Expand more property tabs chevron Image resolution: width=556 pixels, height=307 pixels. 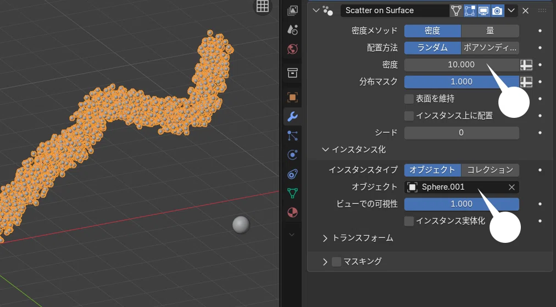[292, 235]
